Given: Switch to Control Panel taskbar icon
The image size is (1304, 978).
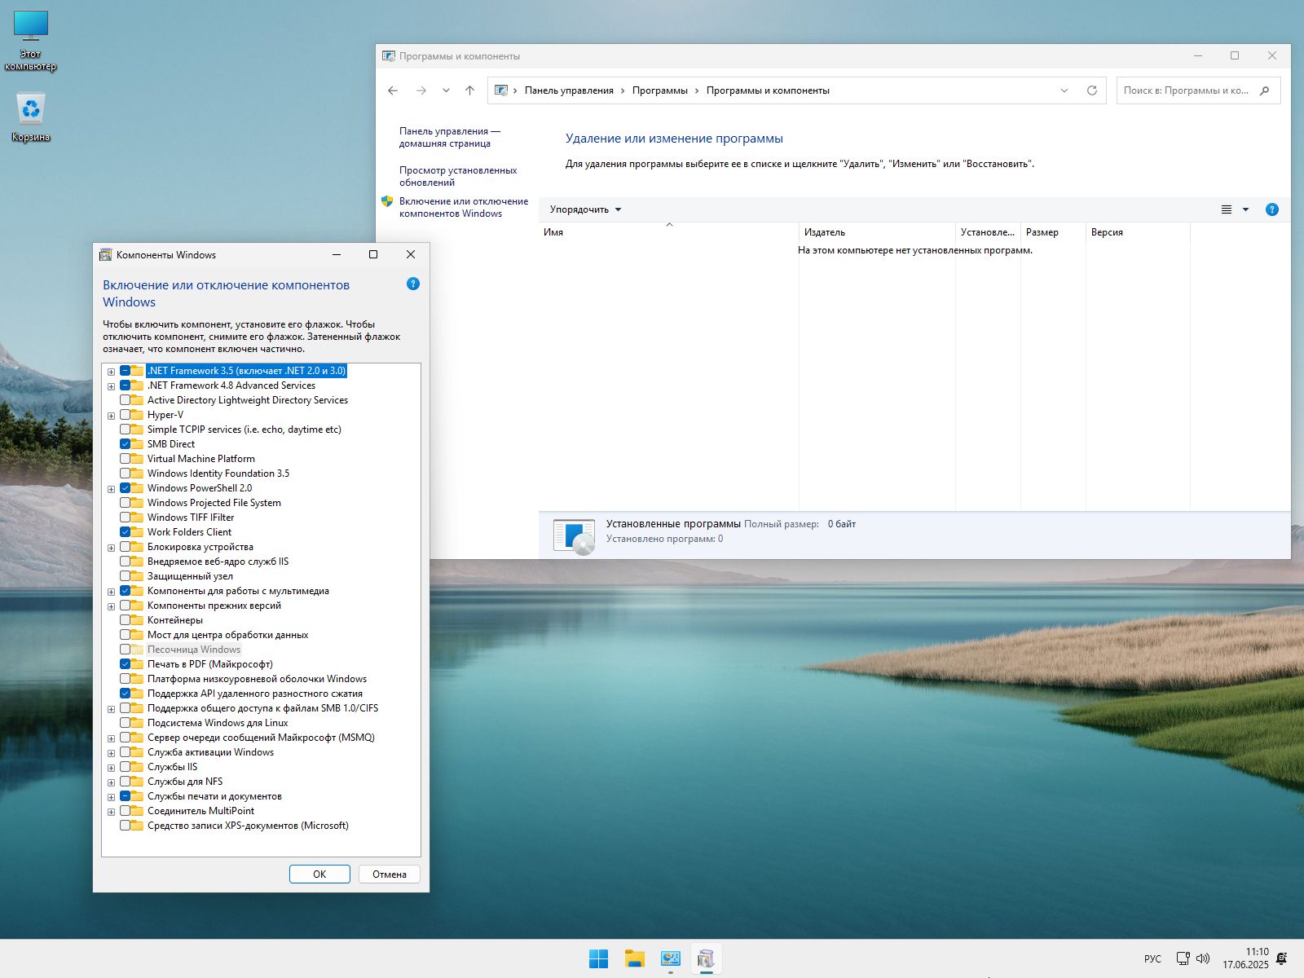Looking at the screenshot, I should (671, 959).
